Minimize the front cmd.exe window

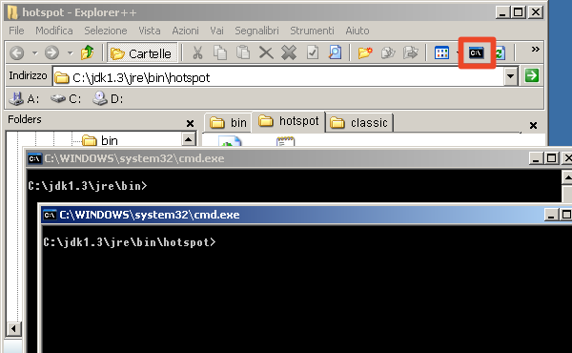point(551,215)
